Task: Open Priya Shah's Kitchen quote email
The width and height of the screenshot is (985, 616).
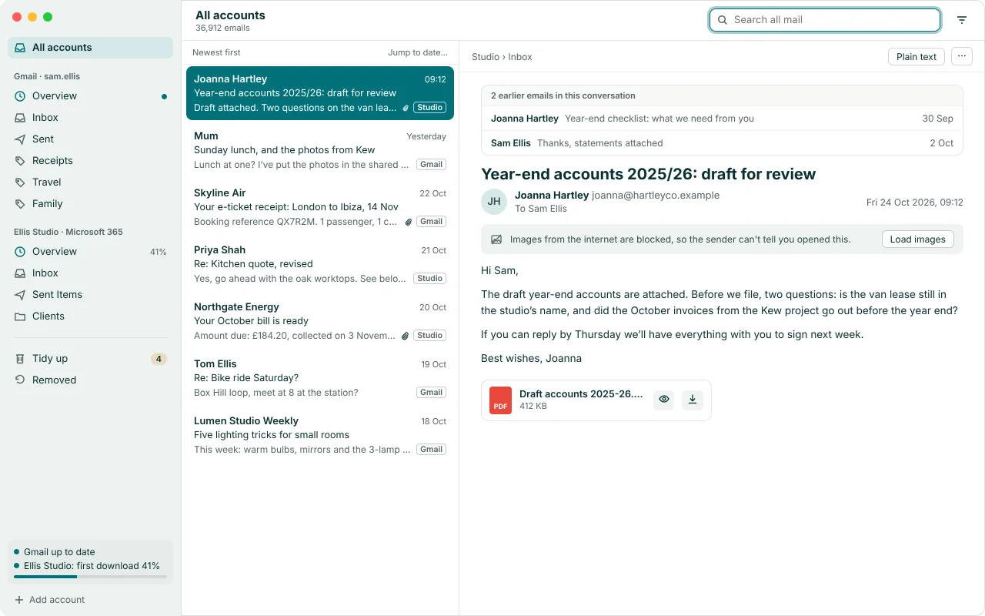Action: (x=320, y=264)
